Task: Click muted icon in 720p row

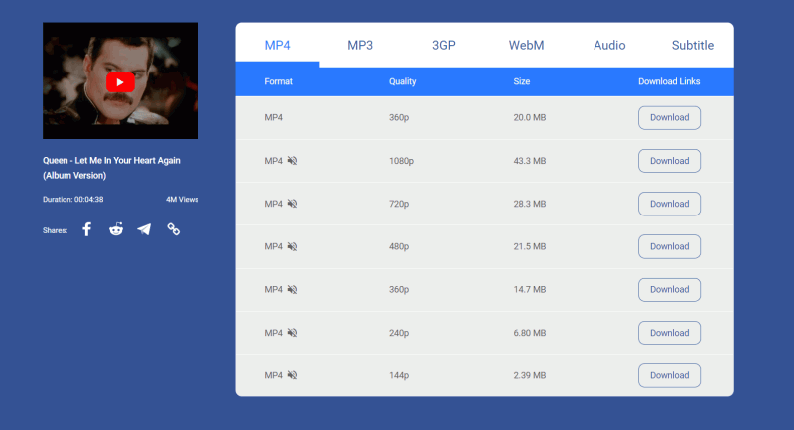Action: click(x=292, y=204)
